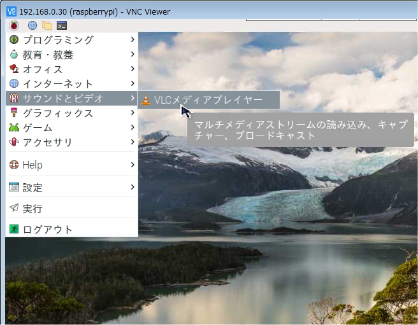Click the グラフィックス paintbrush icon
This screenshot has width=418, height=325.
pyautogui.click(x=14, y=113)
